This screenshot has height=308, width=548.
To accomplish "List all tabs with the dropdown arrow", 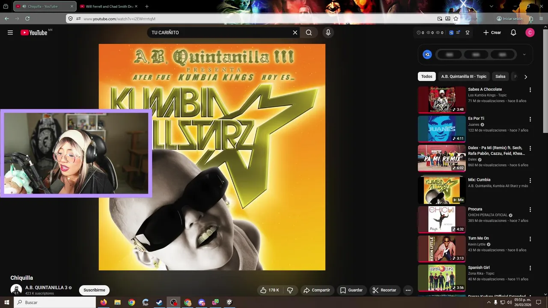I will (x=491, y=6).
